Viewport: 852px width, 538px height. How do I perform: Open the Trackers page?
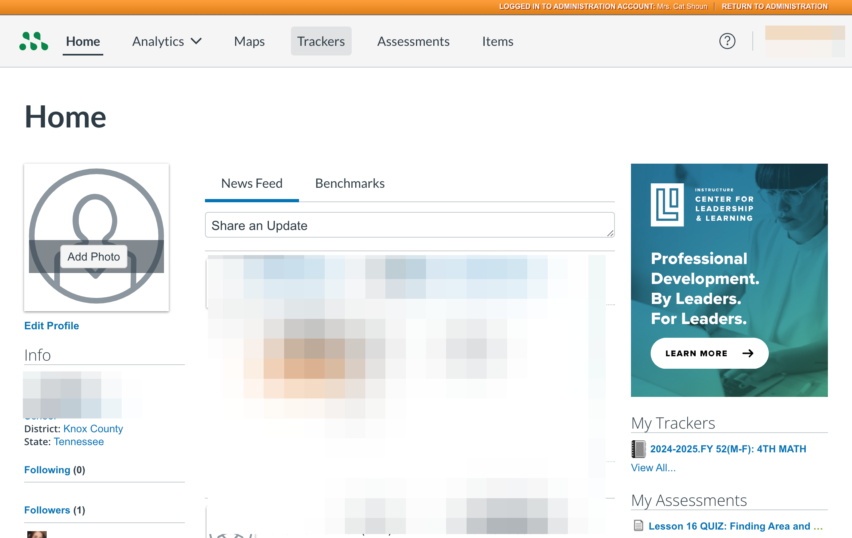tap(321, 41)
